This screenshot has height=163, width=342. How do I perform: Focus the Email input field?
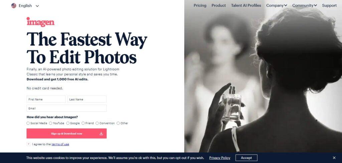66,108
